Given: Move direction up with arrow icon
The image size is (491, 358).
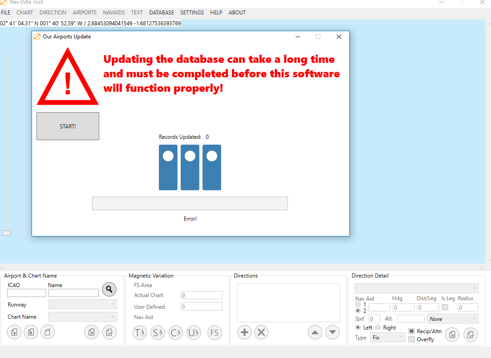Looking at the screenshot, I should click(315, 333).
